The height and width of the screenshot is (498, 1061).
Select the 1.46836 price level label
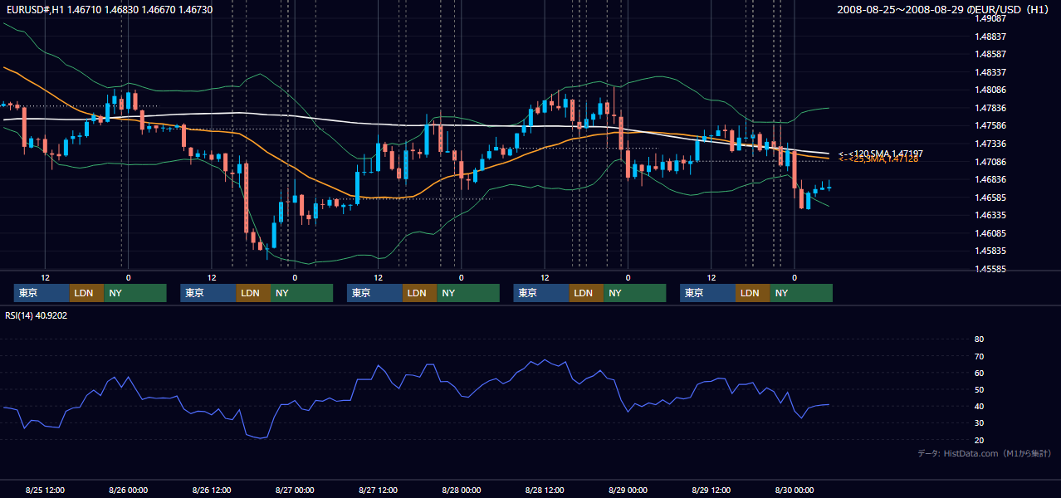(992, 179)
